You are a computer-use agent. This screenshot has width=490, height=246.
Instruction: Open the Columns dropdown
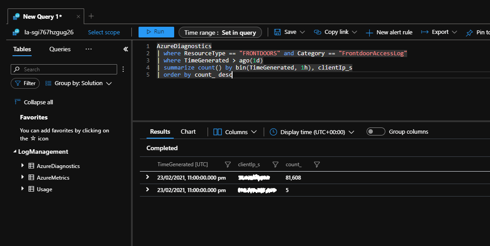click(x=235, y=132)
